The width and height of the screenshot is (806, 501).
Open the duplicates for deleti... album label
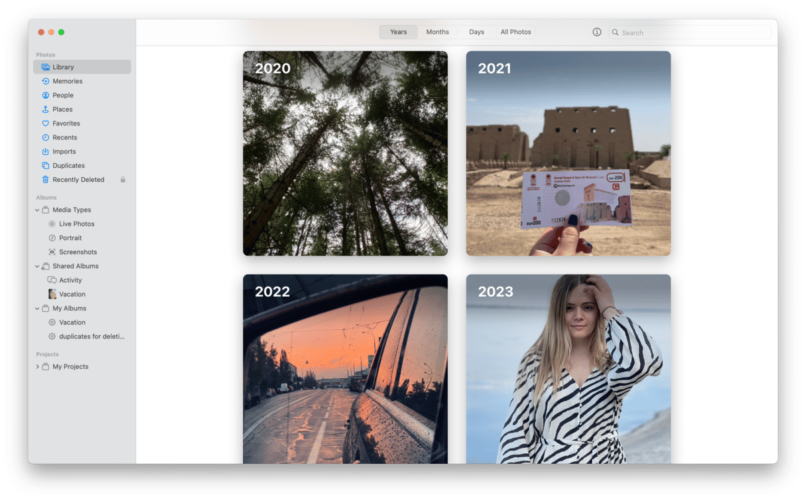92,336
